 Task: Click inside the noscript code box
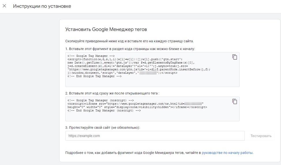[152, 109]
